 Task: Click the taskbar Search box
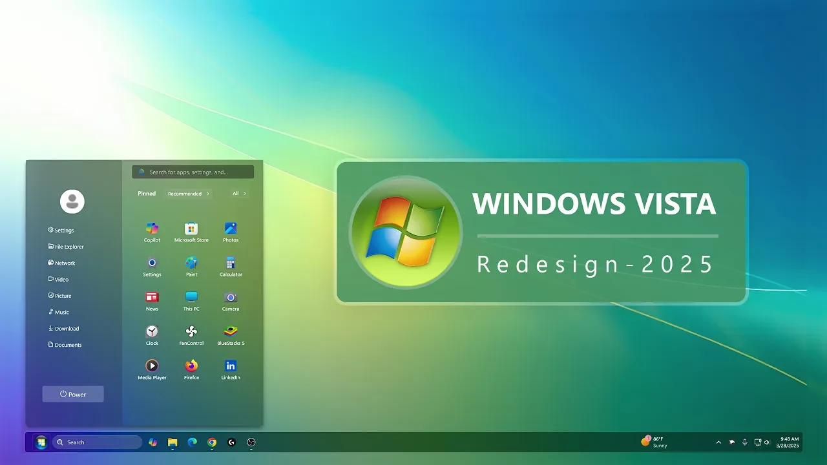click(97, 442)
